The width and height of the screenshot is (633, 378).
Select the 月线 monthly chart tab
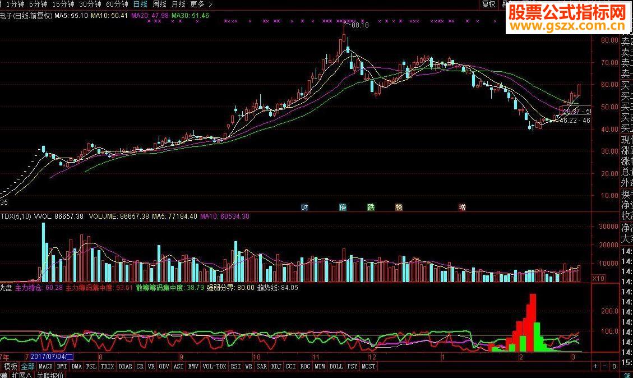point(178,4)
